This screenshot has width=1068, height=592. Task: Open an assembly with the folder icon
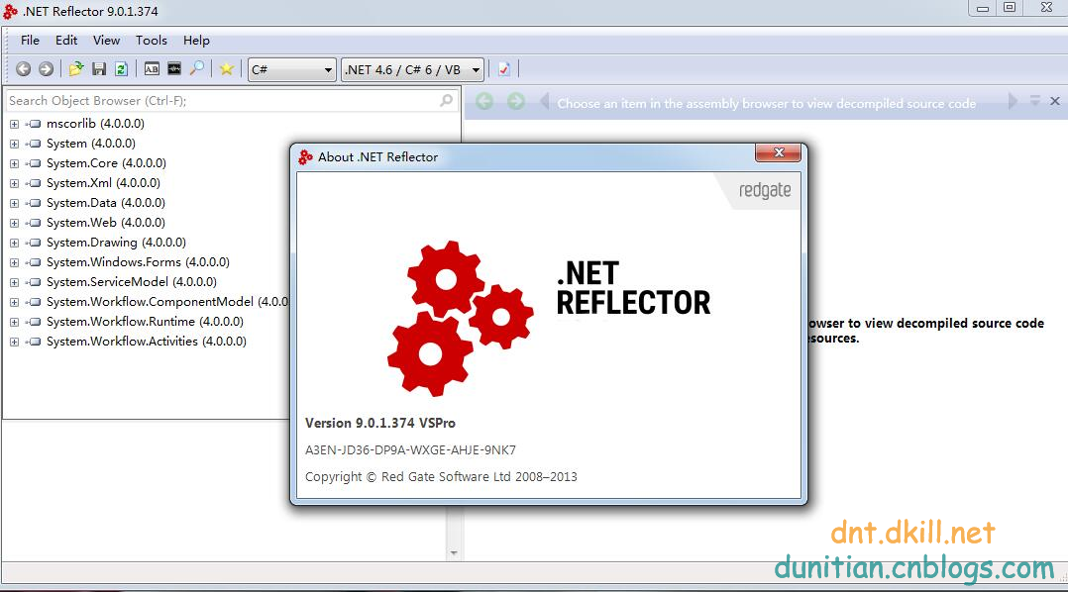click(76, 69)
